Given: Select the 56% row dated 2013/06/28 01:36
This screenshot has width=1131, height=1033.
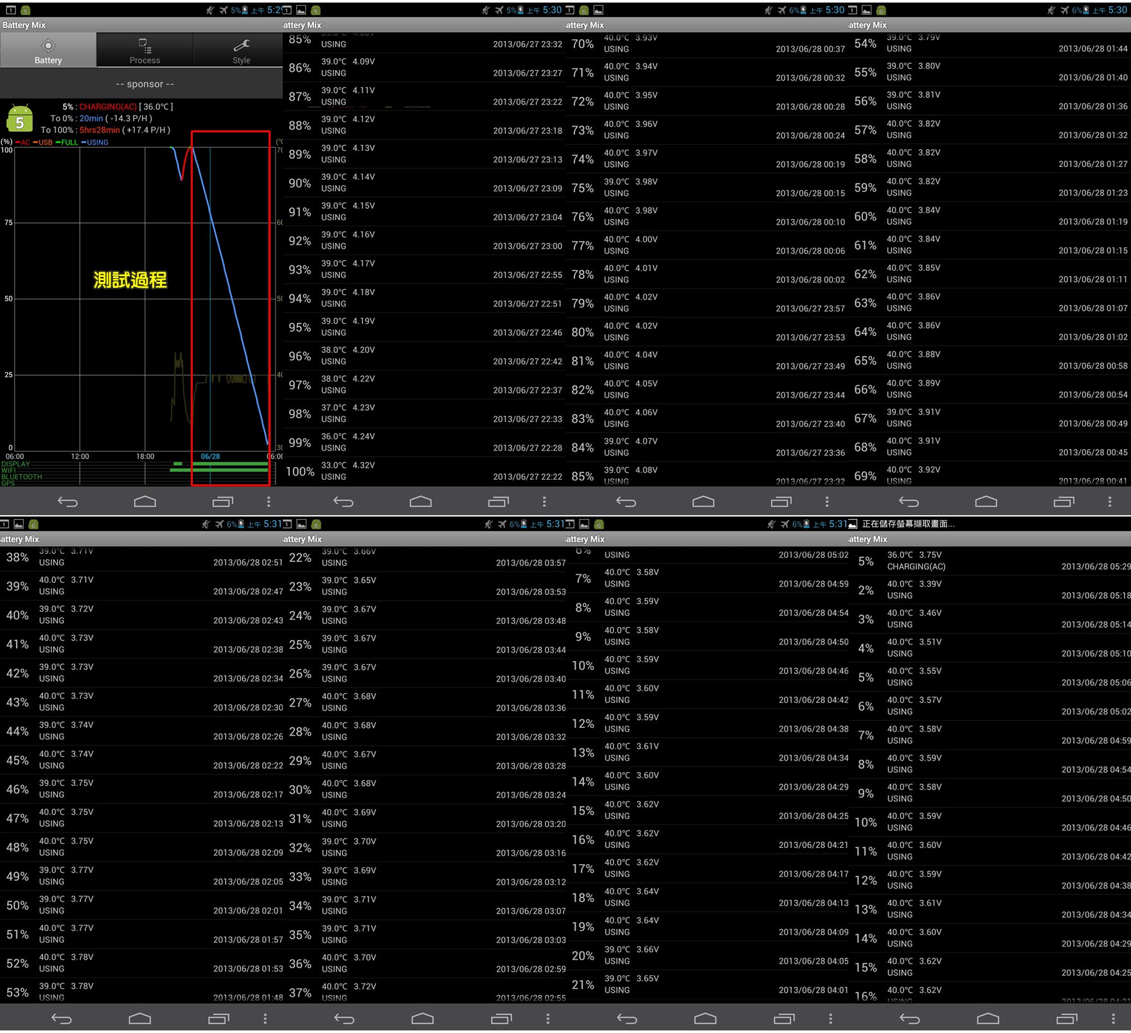Looking at the screenshot, I should click(x=990, y=101).
